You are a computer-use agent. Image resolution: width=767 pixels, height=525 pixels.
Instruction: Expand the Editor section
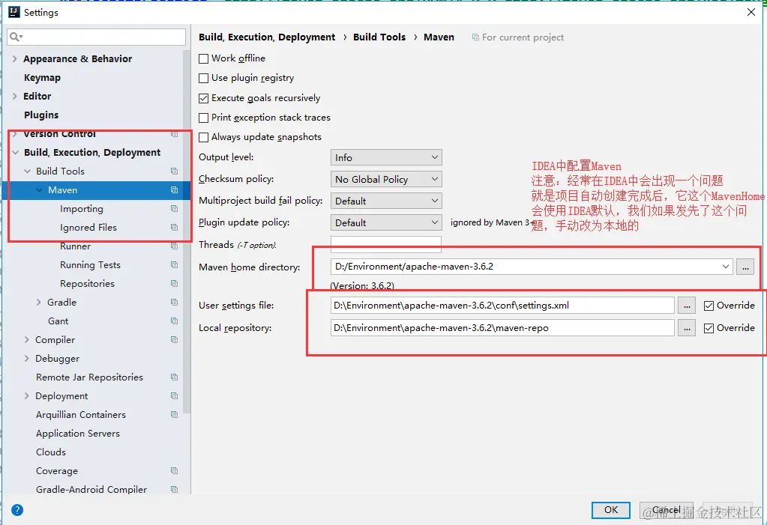point(15,97)
